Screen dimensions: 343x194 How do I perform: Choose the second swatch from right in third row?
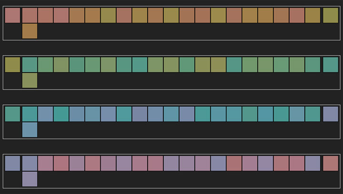(313, 114)
